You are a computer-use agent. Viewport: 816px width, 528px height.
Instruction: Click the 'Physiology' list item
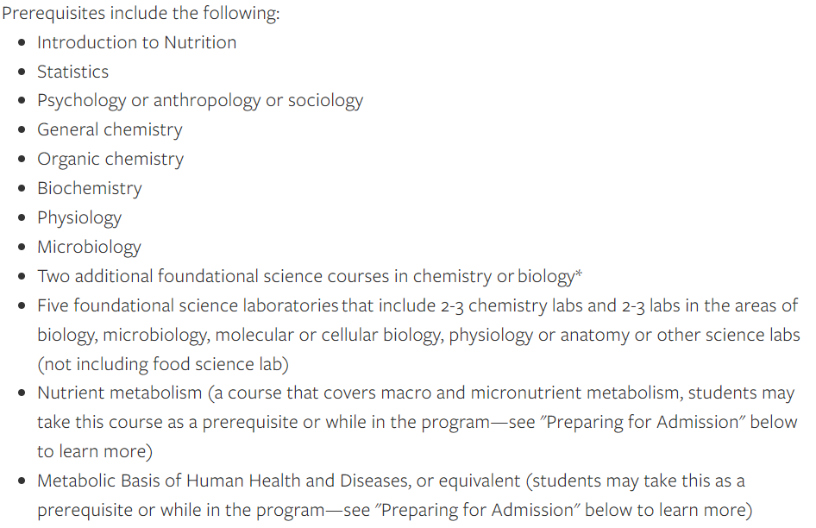click(x=79, y=217)
